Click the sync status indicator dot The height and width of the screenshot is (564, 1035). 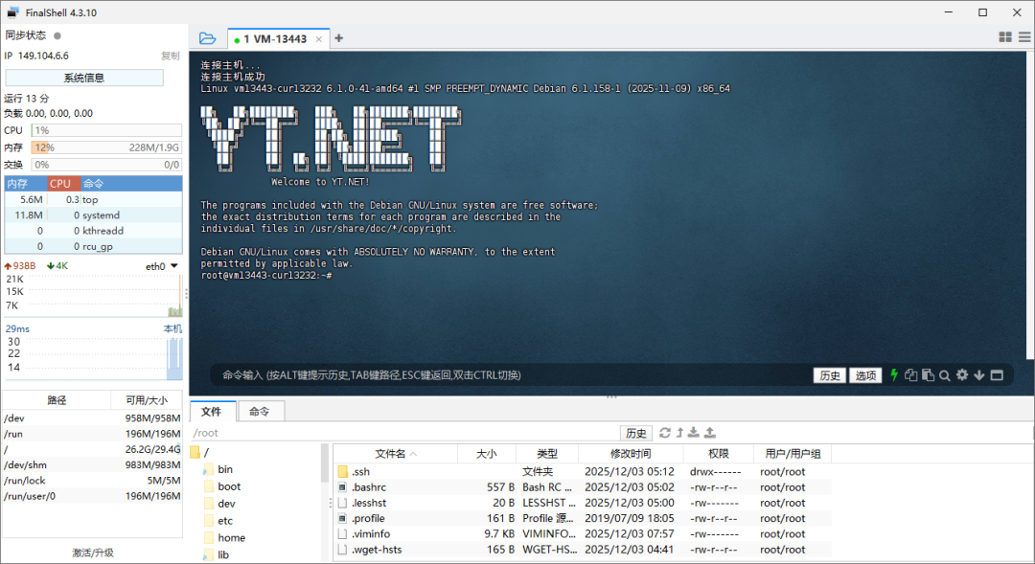(57, 35)
